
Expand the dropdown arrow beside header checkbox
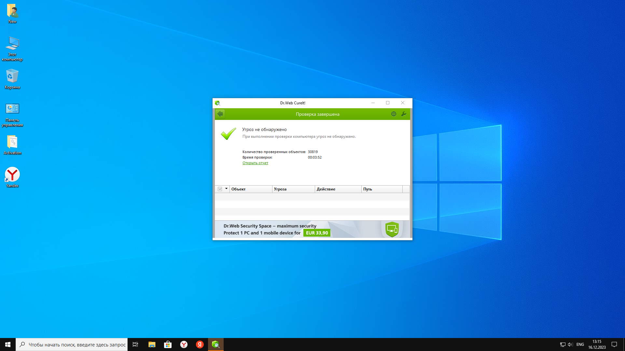click(x=226, y=189)
